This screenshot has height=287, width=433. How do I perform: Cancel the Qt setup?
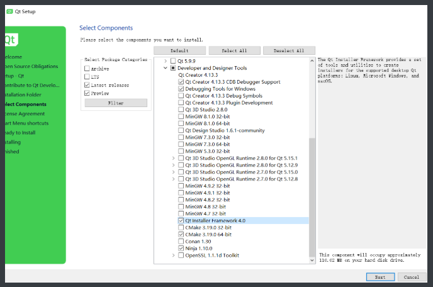tap(412, 277)
